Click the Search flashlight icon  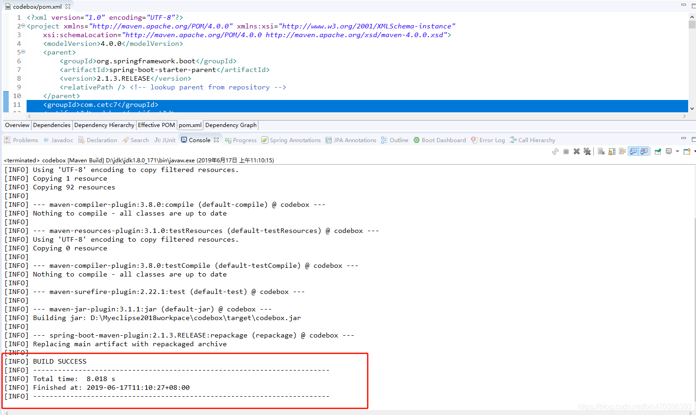[125, 140]
